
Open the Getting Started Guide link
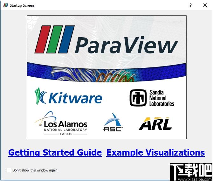tap(55, 152)
